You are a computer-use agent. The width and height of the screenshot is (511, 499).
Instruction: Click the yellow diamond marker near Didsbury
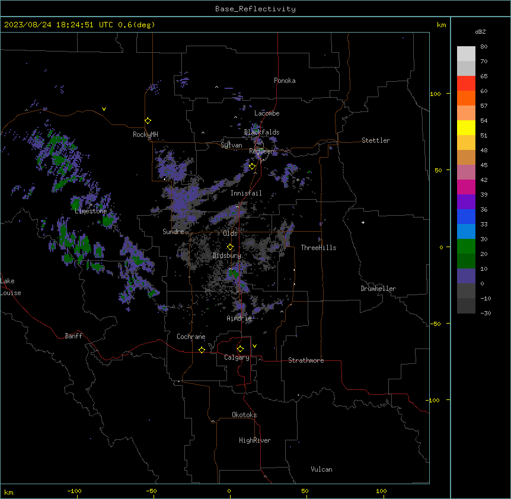coord(230,247)
